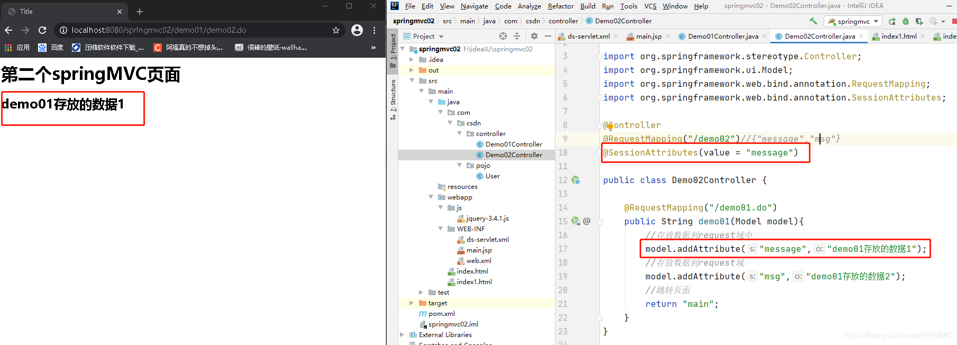Open the Chrome profile avatar

tap(357, 30)
